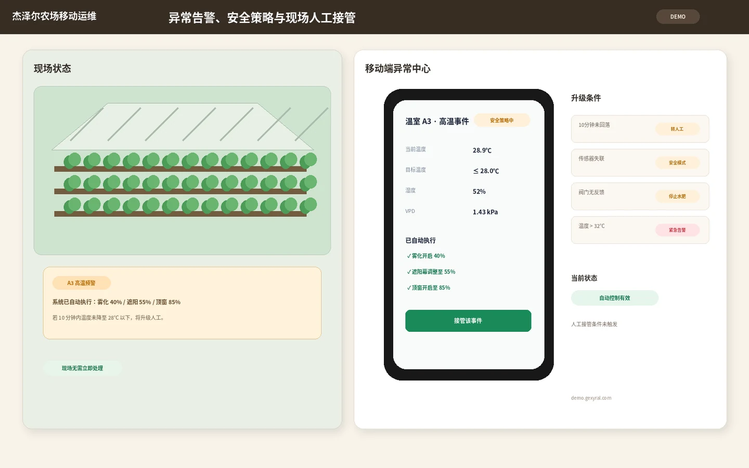Image resolution: width=749 pixels, height=468 pixels.
Task: Click the checked item 雾化开启 40%
Action: point(425,256)
